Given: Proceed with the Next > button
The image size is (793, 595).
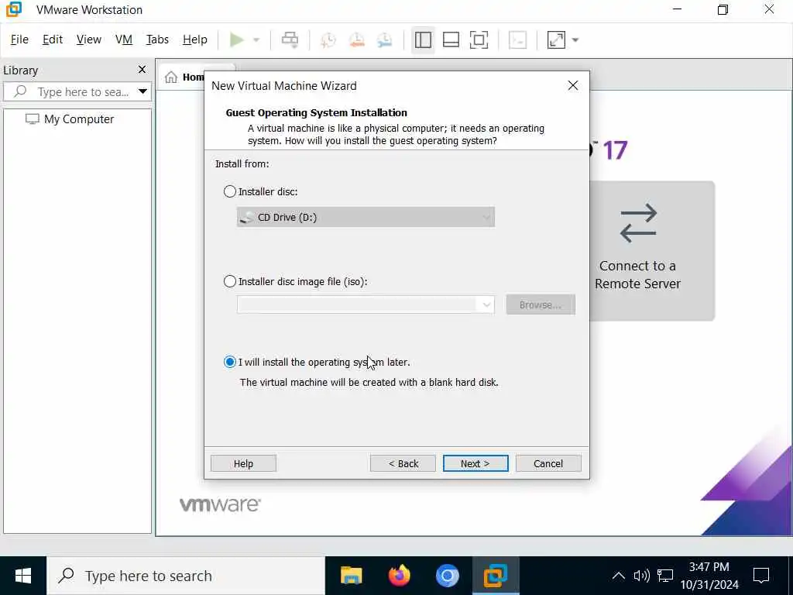Looking at the screenshot, I should 475,463.
